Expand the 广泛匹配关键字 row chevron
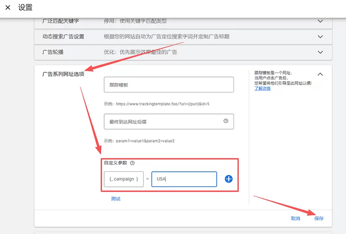The width and height of the screenshot is (346, 234). pos(320,21)
